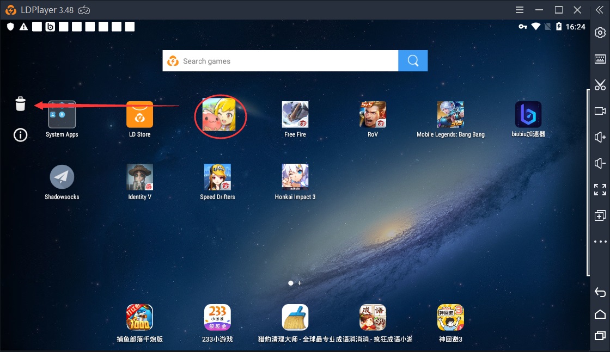Open the keyboard mapping tool
Viewport: 610px width, 352px height.
[600, 59]
